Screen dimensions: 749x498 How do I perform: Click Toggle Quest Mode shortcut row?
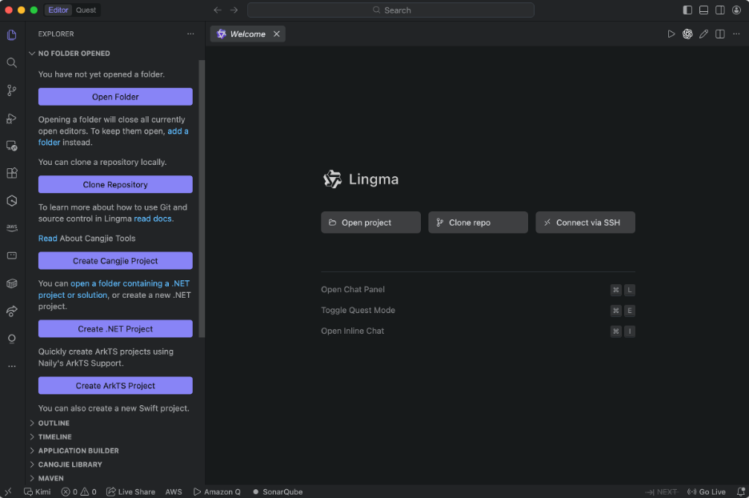(x=479, y=311)
